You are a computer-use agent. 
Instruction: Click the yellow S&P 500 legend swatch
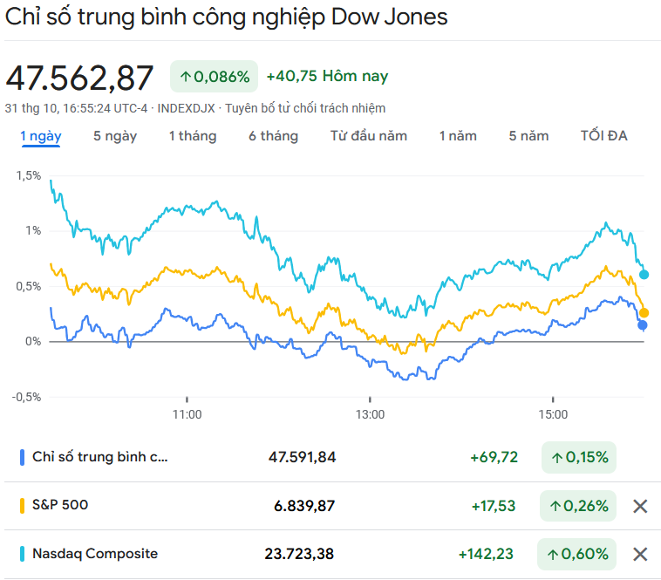22,506
